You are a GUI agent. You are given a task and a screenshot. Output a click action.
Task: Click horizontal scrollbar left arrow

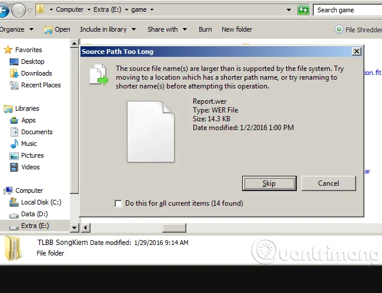coord(86,228)
